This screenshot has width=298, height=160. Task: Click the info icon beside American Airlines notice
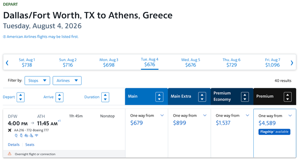(x=4, y=37)
